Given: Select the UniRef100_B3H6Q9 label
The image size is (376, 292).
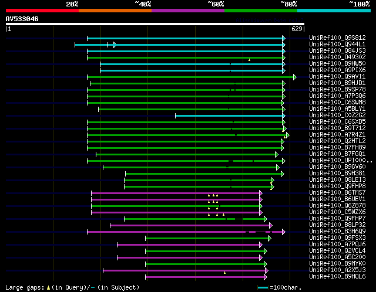Looking at the screenshot, I should [x=337, y=232].
